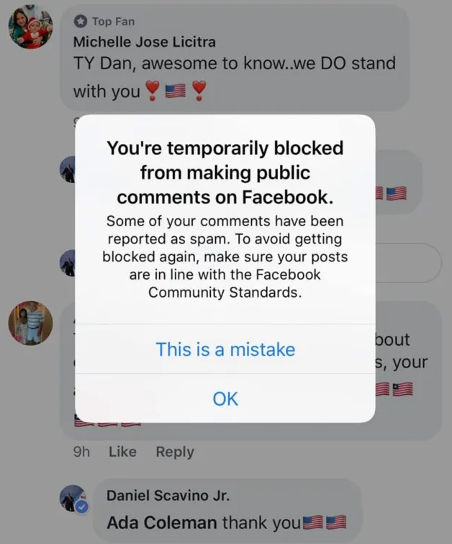Tap the partially hidden reply input field
452x544 pixels.
pos(408,263)
